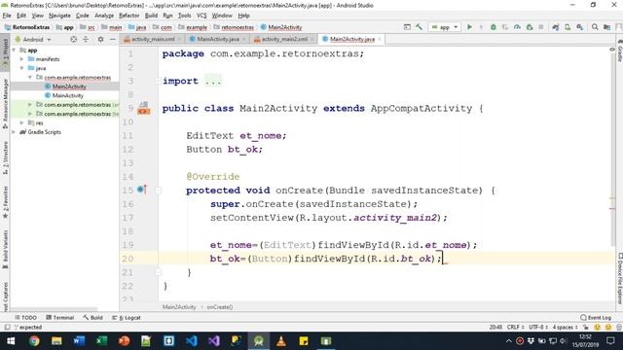Select Main2Activity in the project tree

click(x=69, y=87)
